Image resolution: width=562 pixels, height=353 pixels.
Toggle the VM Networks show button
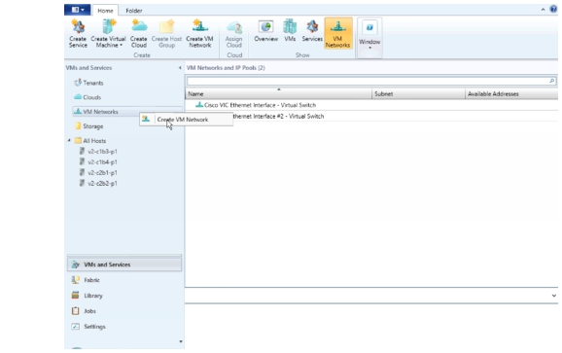tap(338, 34)
